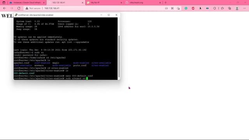Click 'sites-available' directory name in terminal
Image resolution: width=249 pixels, height=140 pixels.
pos(101,63)
